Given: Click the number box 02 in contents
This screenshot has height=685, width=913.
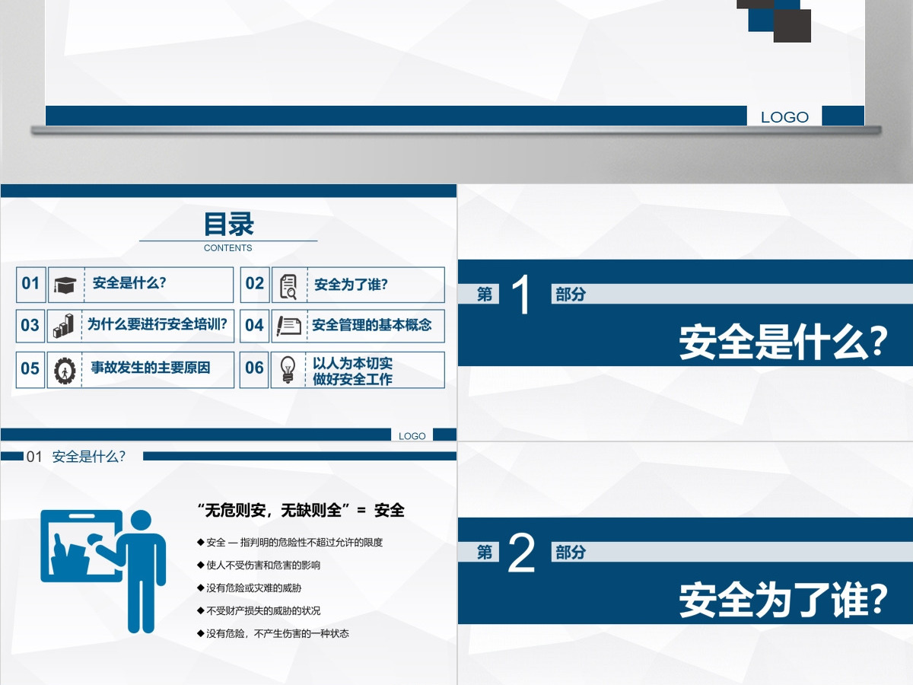Looking at the screenshot, I should pos(255,285).
